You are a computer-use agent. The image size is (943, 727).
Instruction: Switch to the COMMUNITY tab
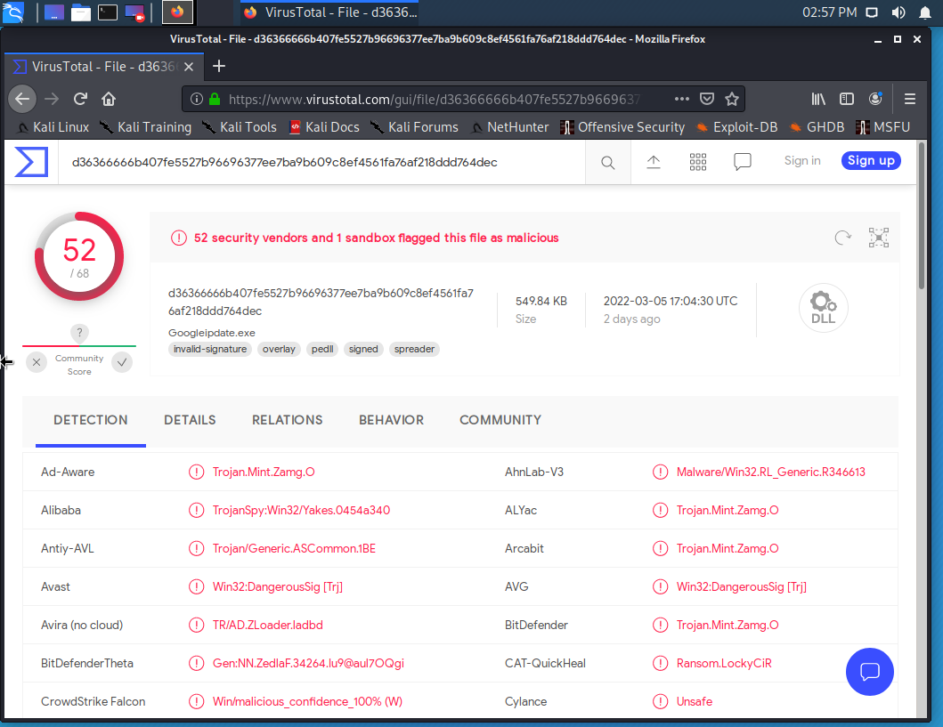coord(500,420)
